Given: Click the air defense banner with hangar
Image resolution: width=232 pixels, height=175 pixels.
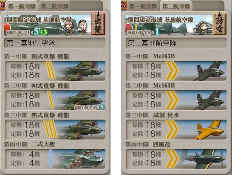Looking at the screenshot, I should pyautogui.click(x=169, y=25).
